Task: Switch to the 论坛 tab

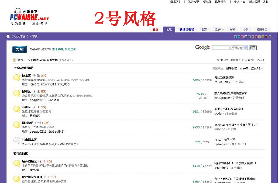Action: [169, 29]
